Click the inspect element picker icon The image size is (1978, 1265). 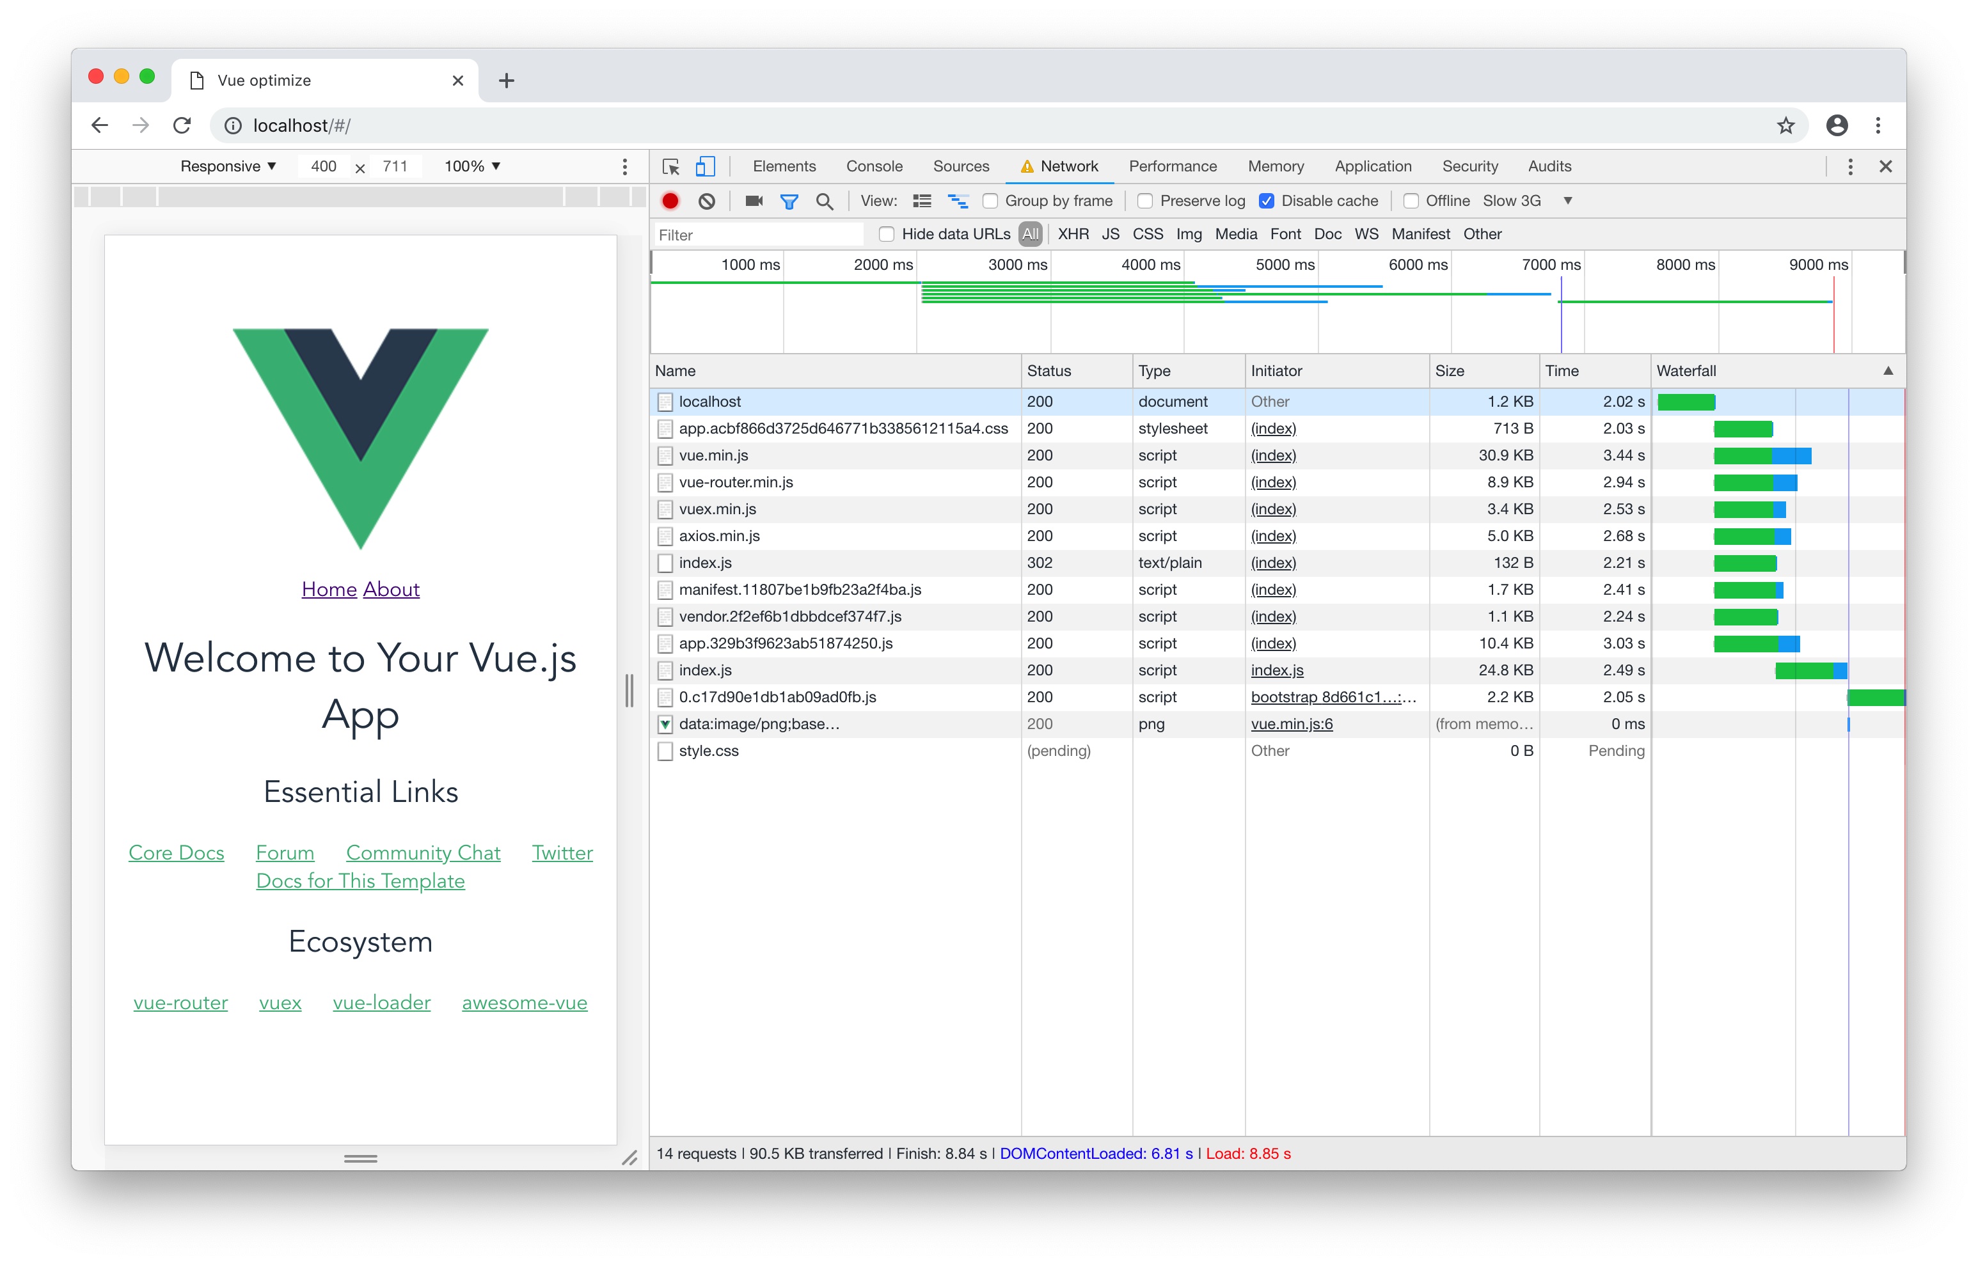670,167
